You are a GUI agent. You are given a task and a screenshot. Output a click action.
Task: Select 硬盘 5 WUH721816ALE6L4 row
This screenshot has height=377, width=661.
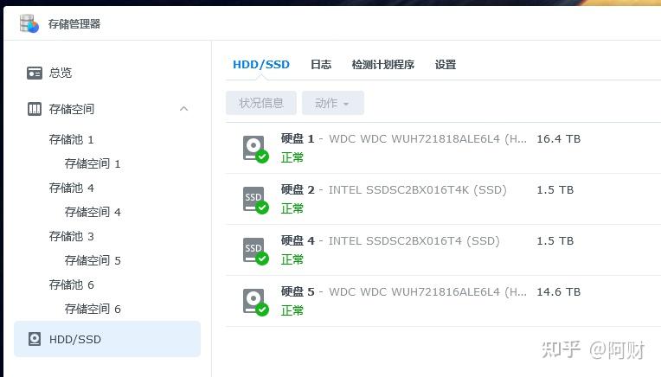pyautogui.click(x=444, y=301)
